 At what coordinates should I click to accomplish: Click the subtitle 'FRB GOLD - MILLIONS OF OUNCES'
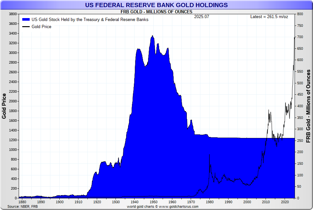[156, 12]
